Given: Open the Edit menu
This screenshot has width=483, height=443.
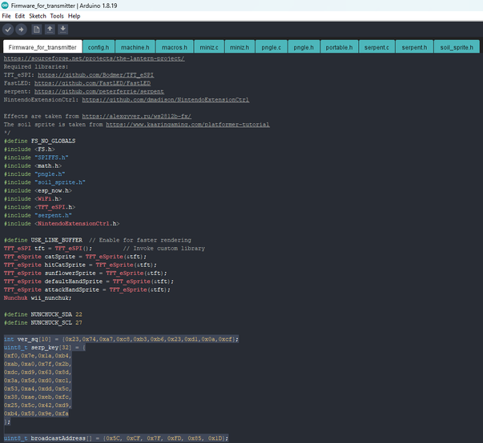Looking at the screenshot, I should [x=20, y=16].
